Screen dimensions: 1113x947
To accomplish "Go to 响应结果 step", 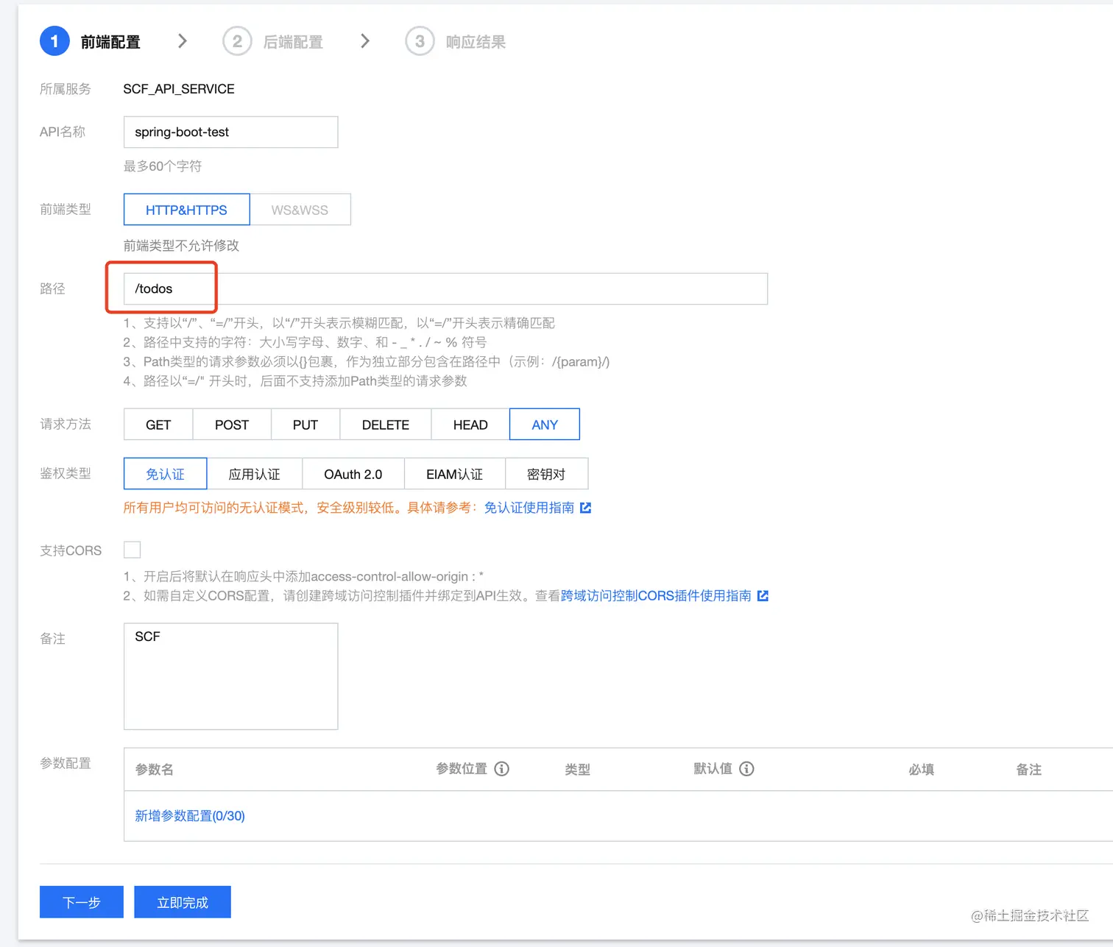I will click(476, 42).
